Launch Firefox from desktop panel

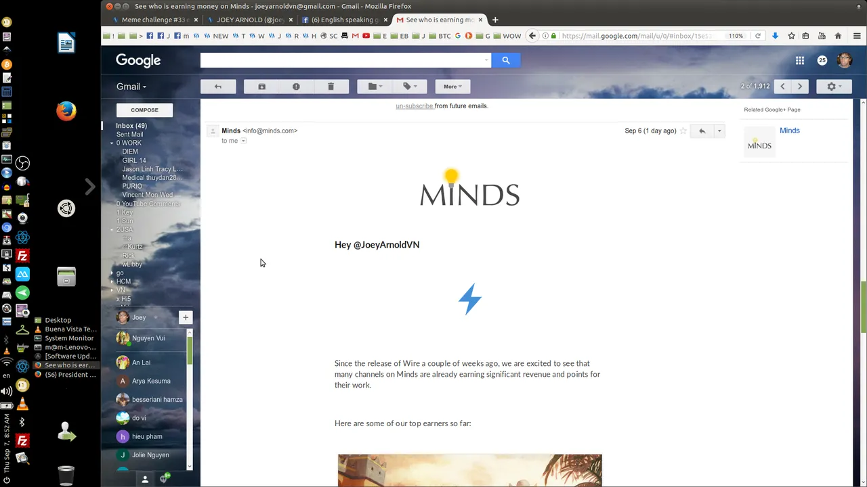click(x=66, y=110)
